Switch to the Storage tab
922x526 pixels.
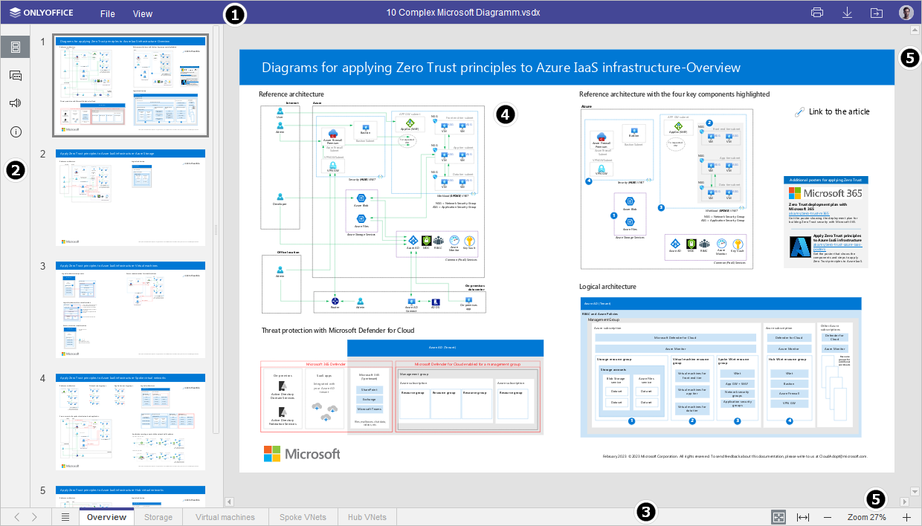click(158, 516)
